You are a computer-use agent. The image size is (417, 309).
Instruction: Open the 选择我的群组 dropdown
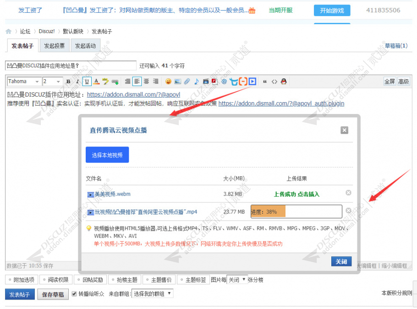(153, 293)
